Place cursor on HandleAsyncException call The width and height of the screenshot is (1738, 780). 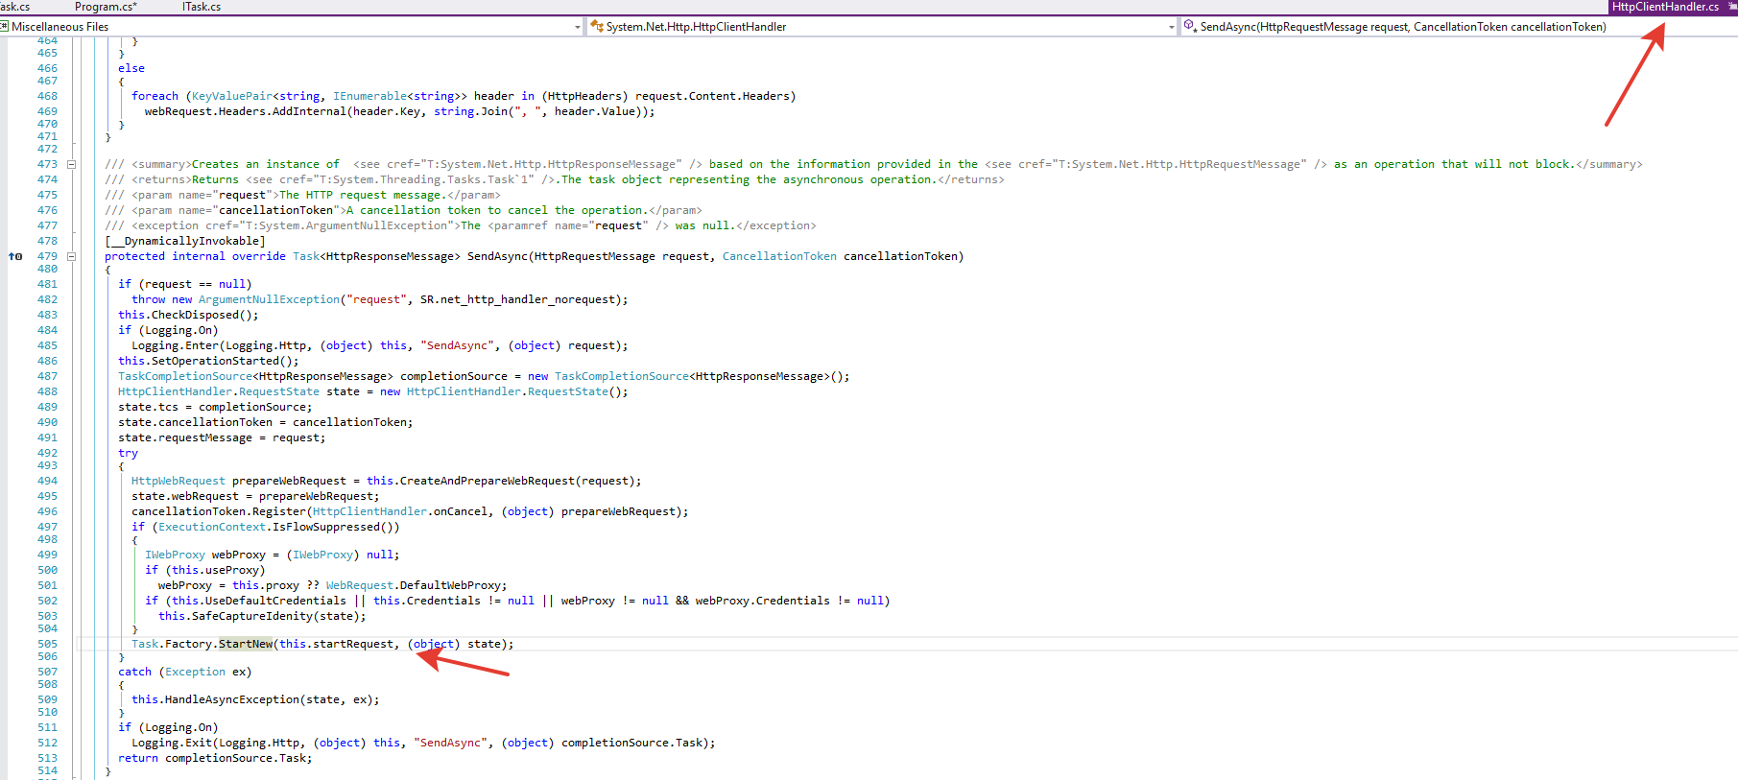(x=231, y=699)
